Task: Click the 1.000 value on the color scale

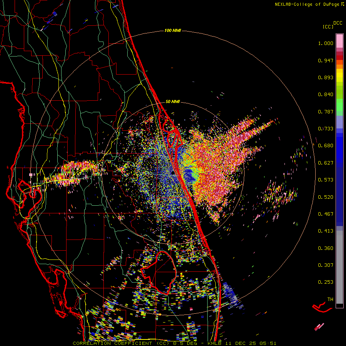Action: (326, 43)
